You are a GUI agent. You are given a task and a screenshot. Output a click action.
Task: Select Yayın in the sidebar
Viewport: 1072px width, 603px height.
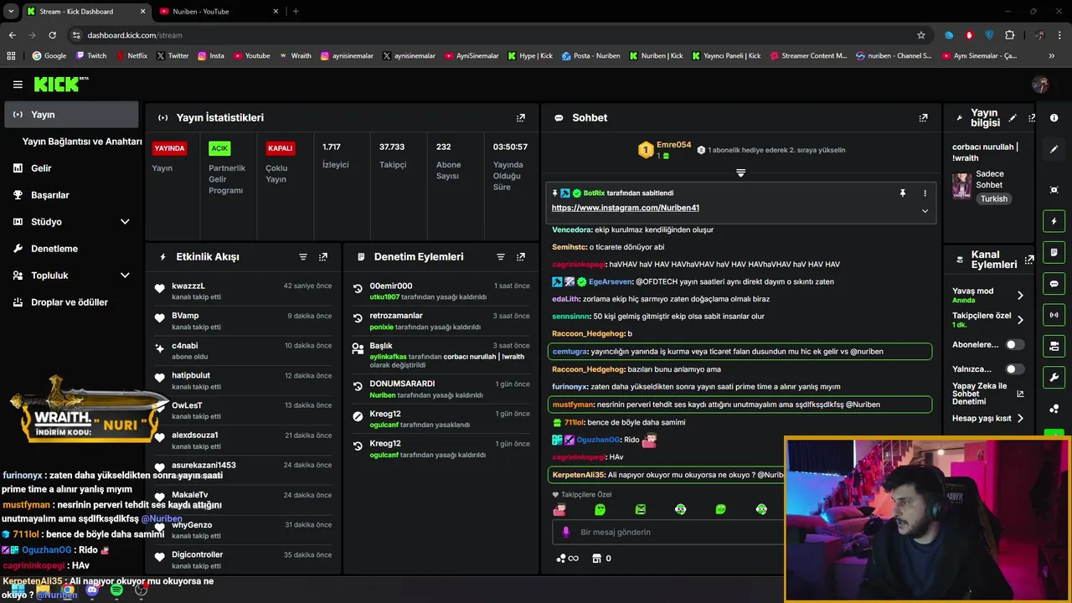pyautogui.click(x=71, y=115)
